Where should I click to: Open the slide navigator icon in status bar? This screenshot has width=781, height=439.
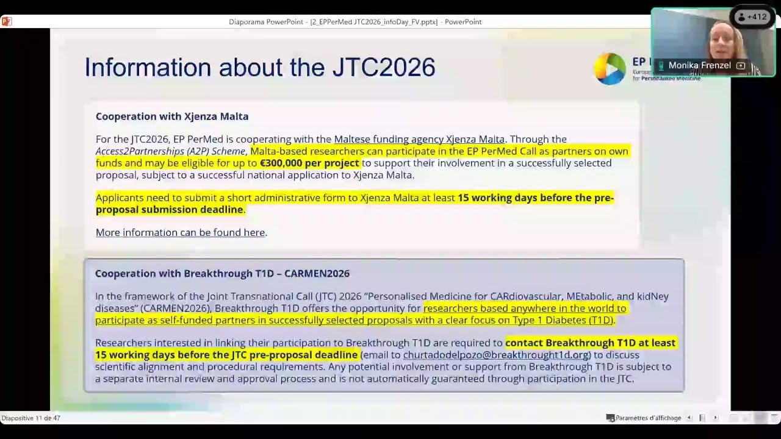pos(702,418)
